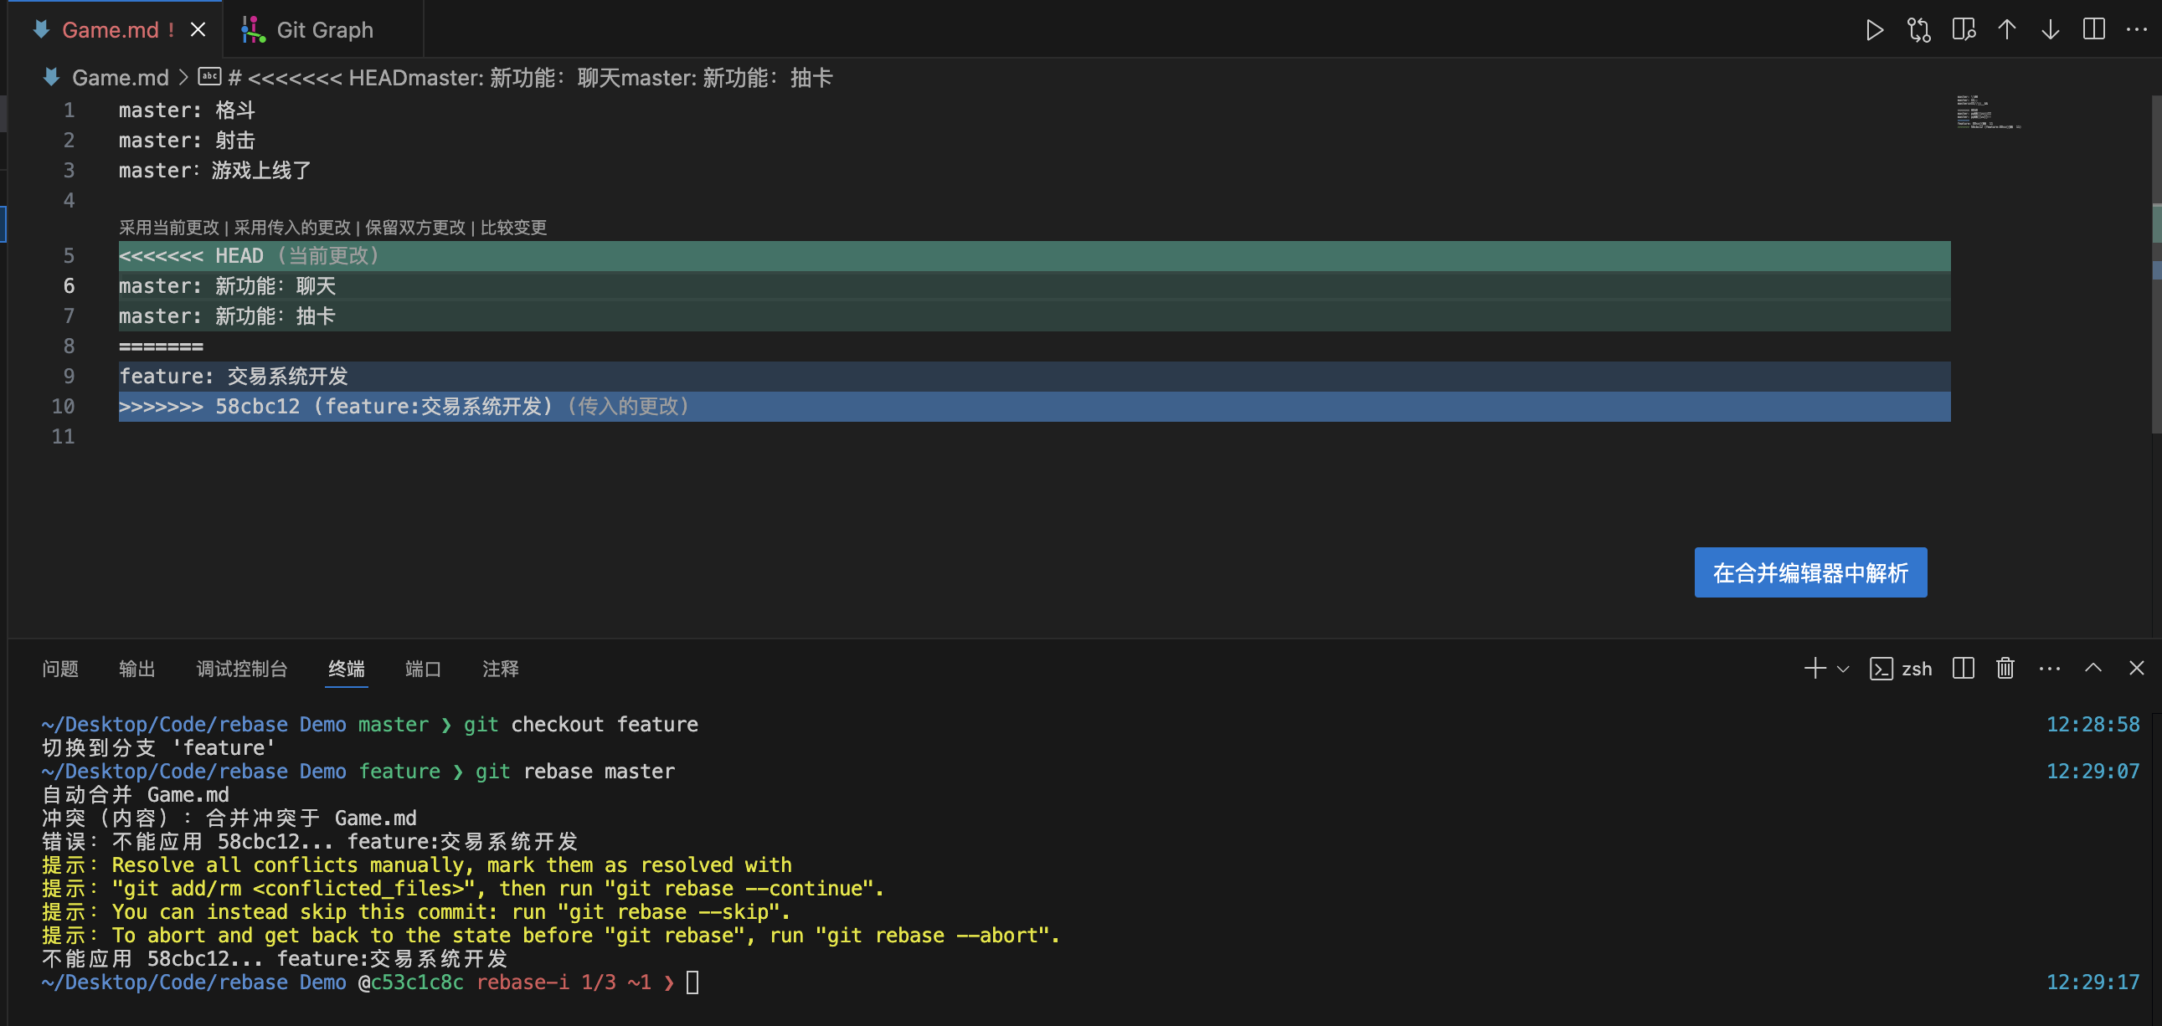The height and width of the screenshot is (1026, 2162).
Task: Click line 'master: 新功能: 聊天'
Action: [x=1034, y=286]
